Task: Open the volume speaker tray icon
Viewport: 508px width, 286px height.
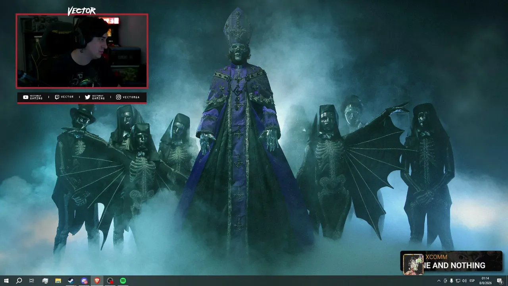Action: click(464, 281)
